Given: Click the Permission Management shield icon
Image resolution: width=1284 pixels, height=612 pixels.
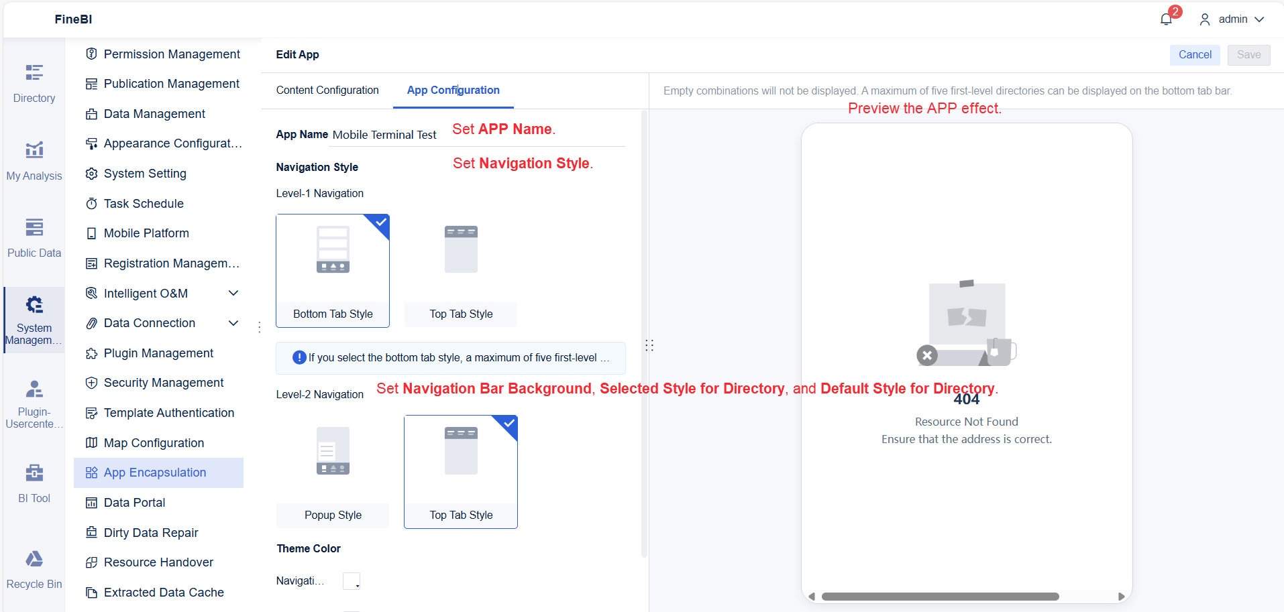Looking at the screenshot, I should 92,54.
